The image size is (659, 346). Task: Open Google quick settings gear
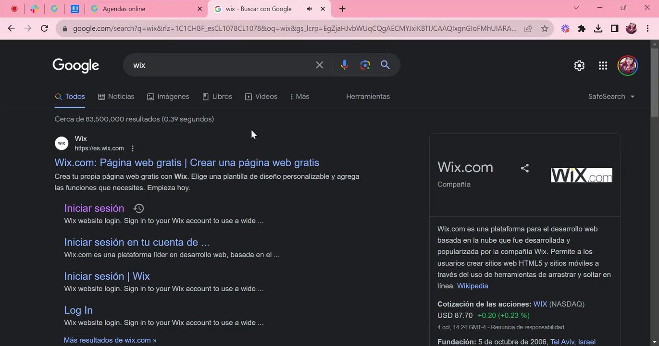(x=579, y=66)
